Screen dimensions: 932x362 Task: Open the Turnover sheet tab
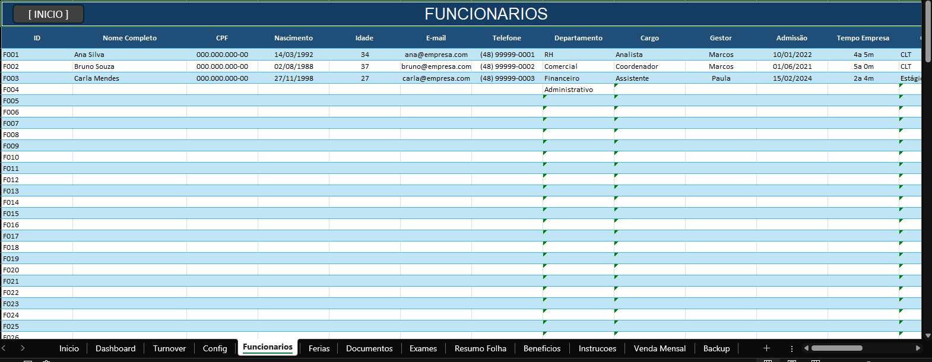click(x=169, y=348)
